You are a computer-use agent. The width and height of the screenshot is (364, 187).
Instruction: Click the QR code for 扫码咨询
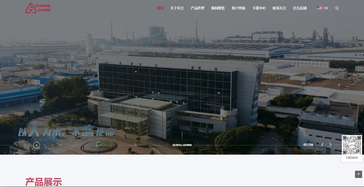coord(352,145)
